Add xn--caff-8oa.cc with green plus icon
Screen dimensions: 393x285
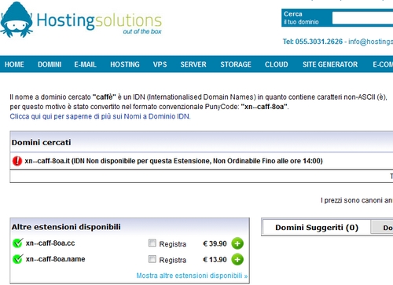[x=237, y=243]
